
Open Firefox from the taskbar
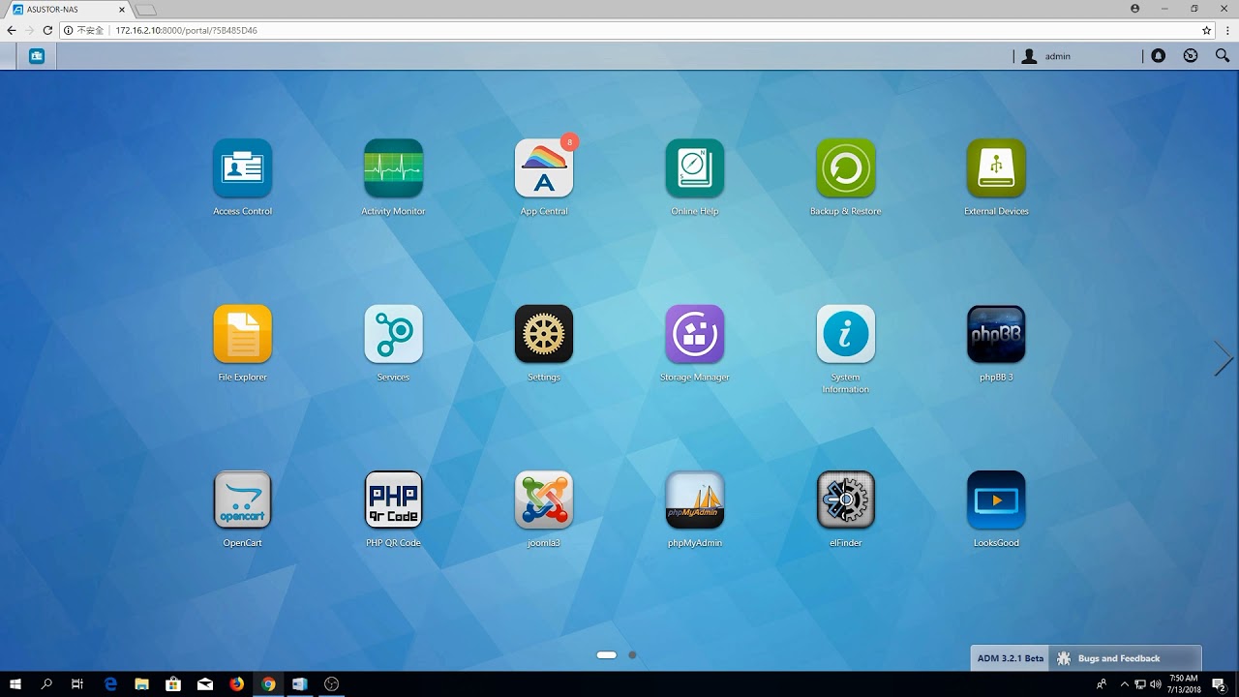(x=237, y=683)
